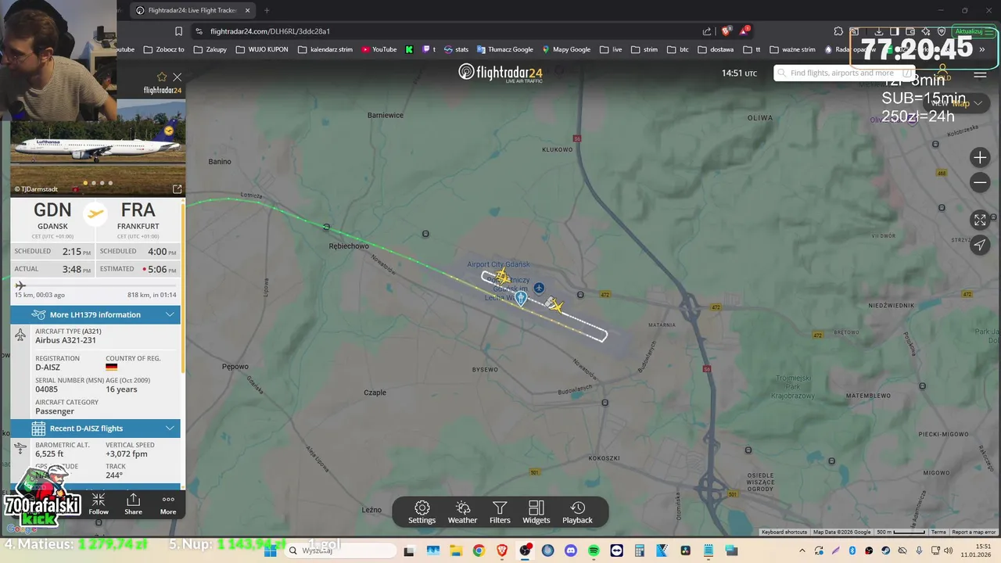The height and width of the screenshot is (563, 1001).
Task: Open Calculator from the taskbar
Action: point(639,550)
